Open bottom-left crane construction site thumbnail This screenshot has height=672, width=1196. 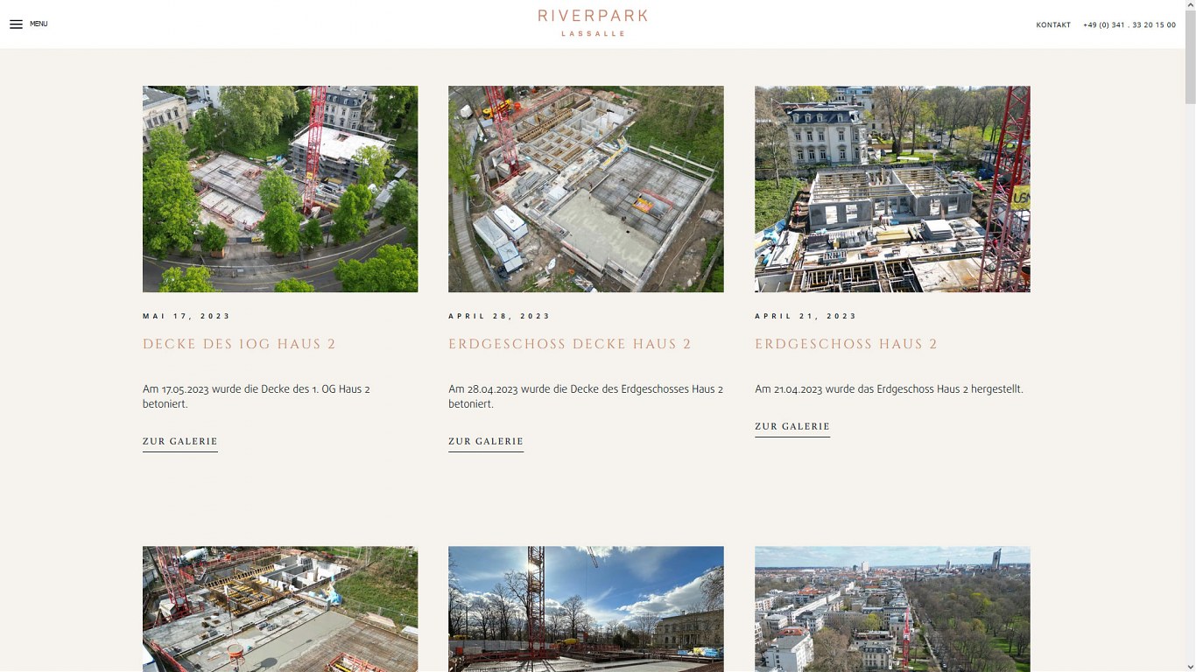(280, 609)
